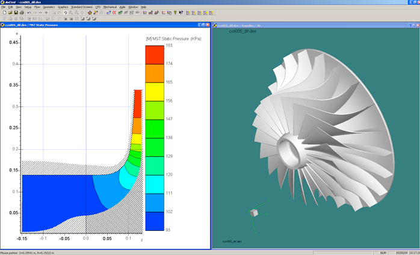Viewport: 420px width, 255px height.
Task: Select the impeller 3D window title bar
Action: [x=316, y=25]
